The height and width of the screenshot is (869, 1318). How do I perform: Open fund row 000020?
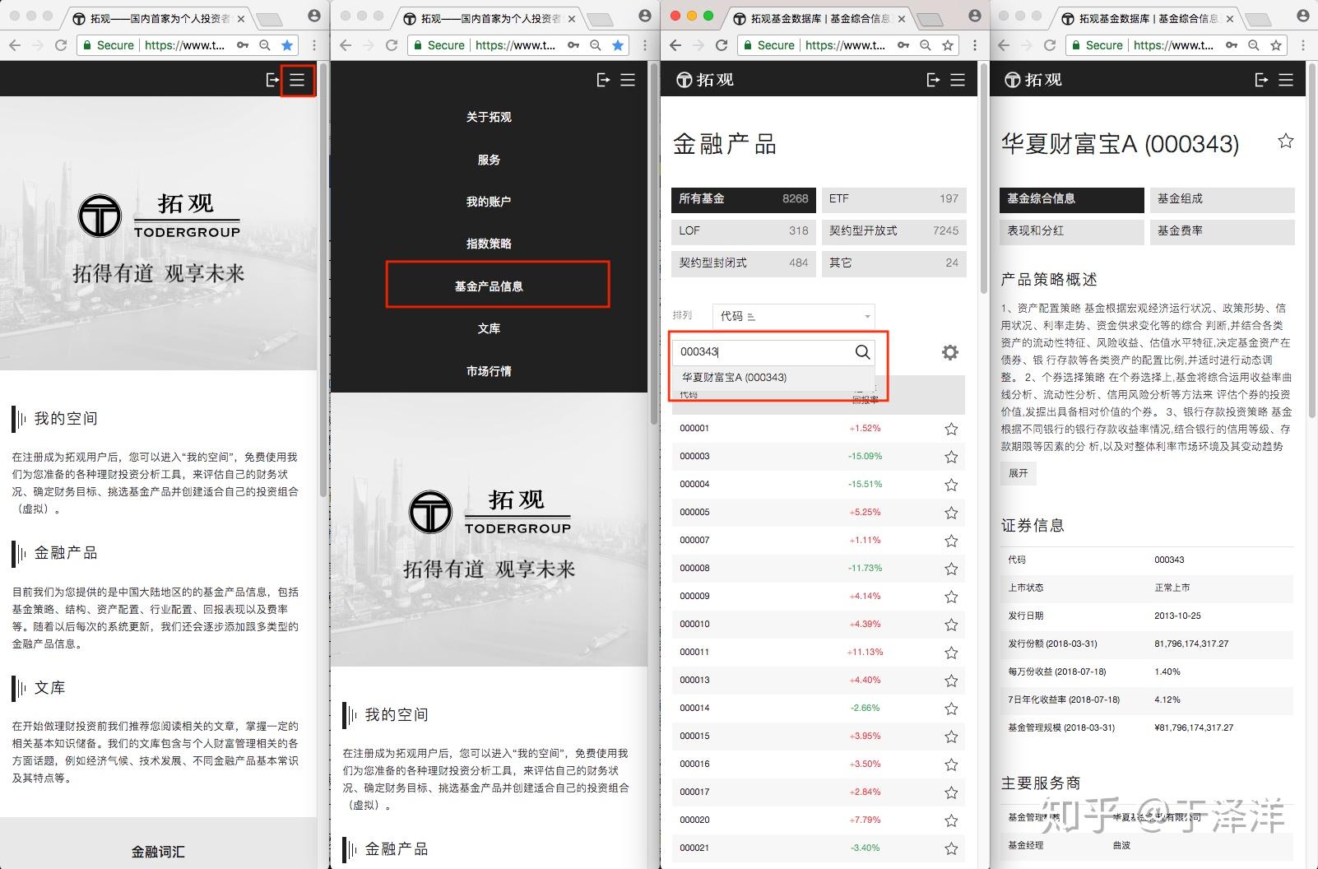[818, 820]
